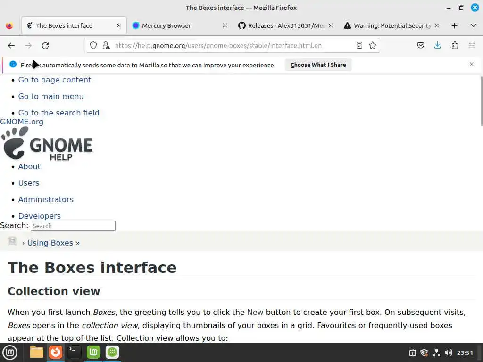Click The Boxes interface heading
483x362 pixels.
coord(92,268)
